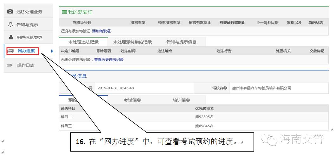Click the 当前状态 column header
The image size is (334, 156).
tap(316, 22)
